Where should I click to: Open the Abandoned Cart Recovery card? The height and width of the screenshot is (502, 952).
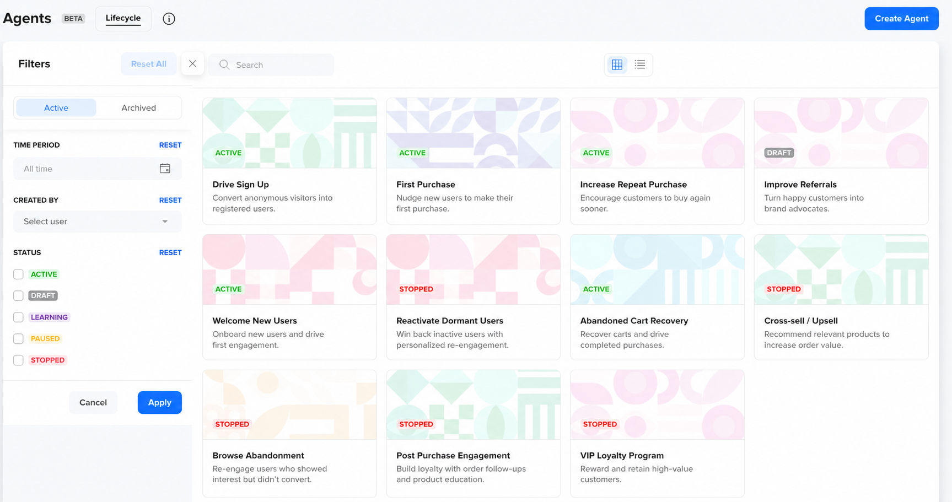pyautogui.click(x=657, y=297)
